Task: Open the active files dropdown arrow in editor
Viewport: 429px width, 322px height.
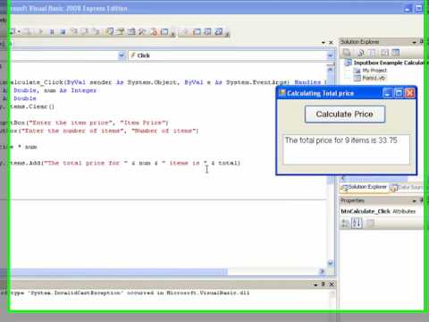Action: [324, 43]
